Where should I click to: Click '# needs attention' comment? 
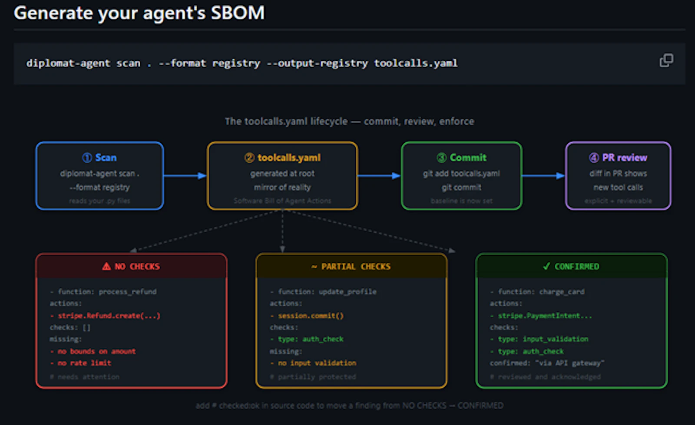pos(84,377)
